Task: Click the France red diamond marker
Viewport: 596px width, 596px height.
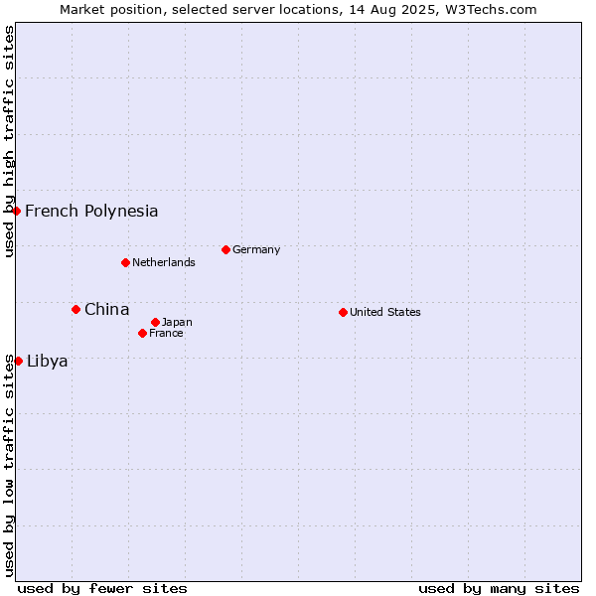Action: click(x=142, y=334)
